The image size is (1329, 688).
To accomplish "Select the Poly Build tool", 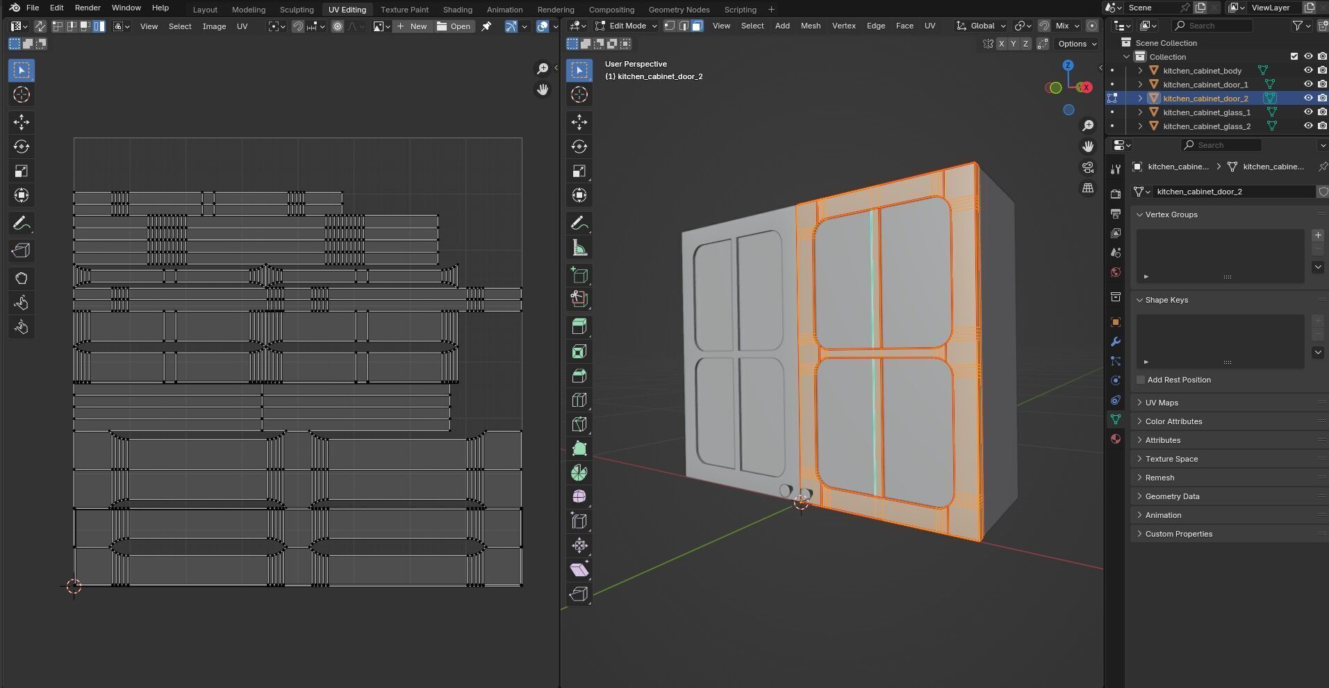I will point(579,448).
